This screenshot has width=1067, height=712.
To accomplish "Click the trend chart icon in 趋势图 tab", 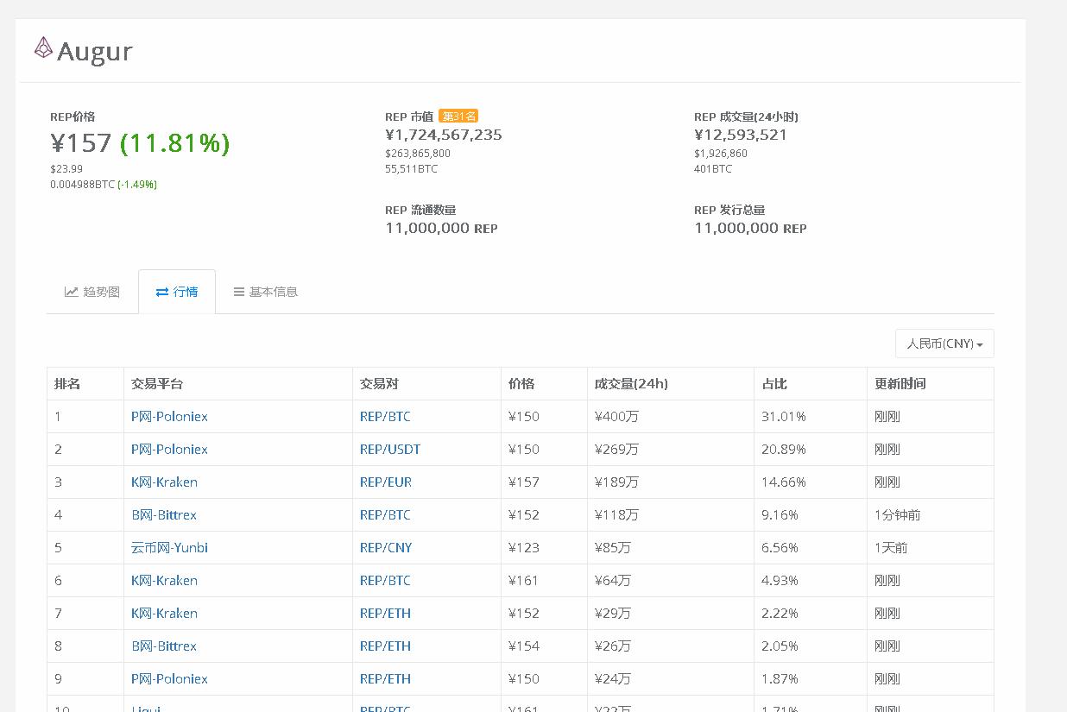I will tap(72, 292).
